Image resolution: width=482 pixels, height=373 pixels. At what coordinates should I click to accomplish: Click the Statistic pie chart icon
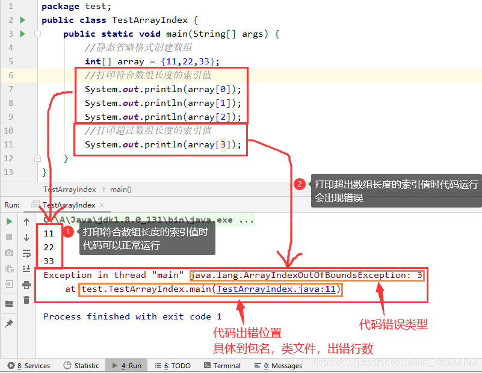[x=67, y=365]
